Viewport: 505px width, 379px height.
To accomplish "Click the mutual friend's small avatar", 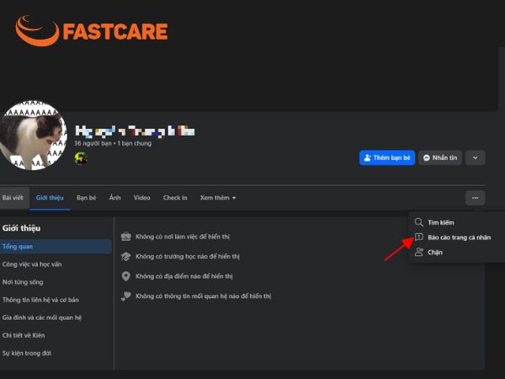I will pyautogui.click(x=81, y=158).
